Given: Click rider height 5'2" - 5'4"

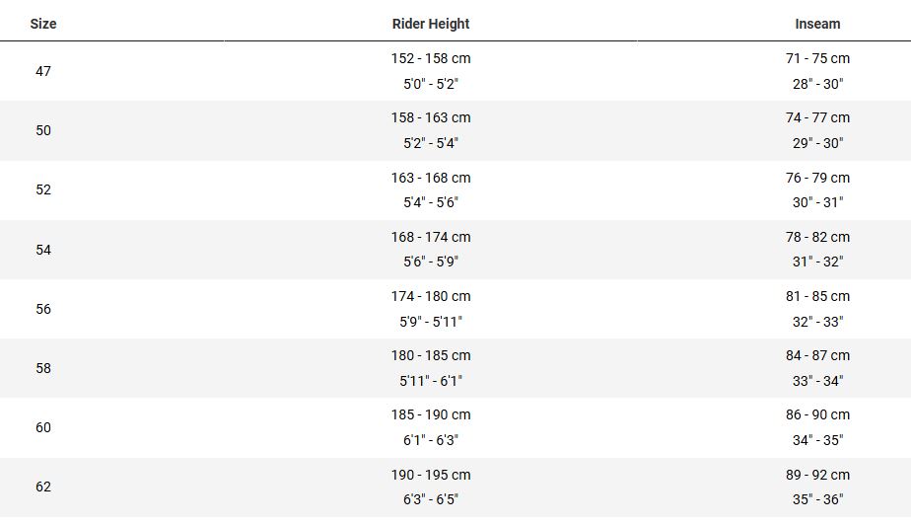Looking at the screenshot, I should click(431, 143).
